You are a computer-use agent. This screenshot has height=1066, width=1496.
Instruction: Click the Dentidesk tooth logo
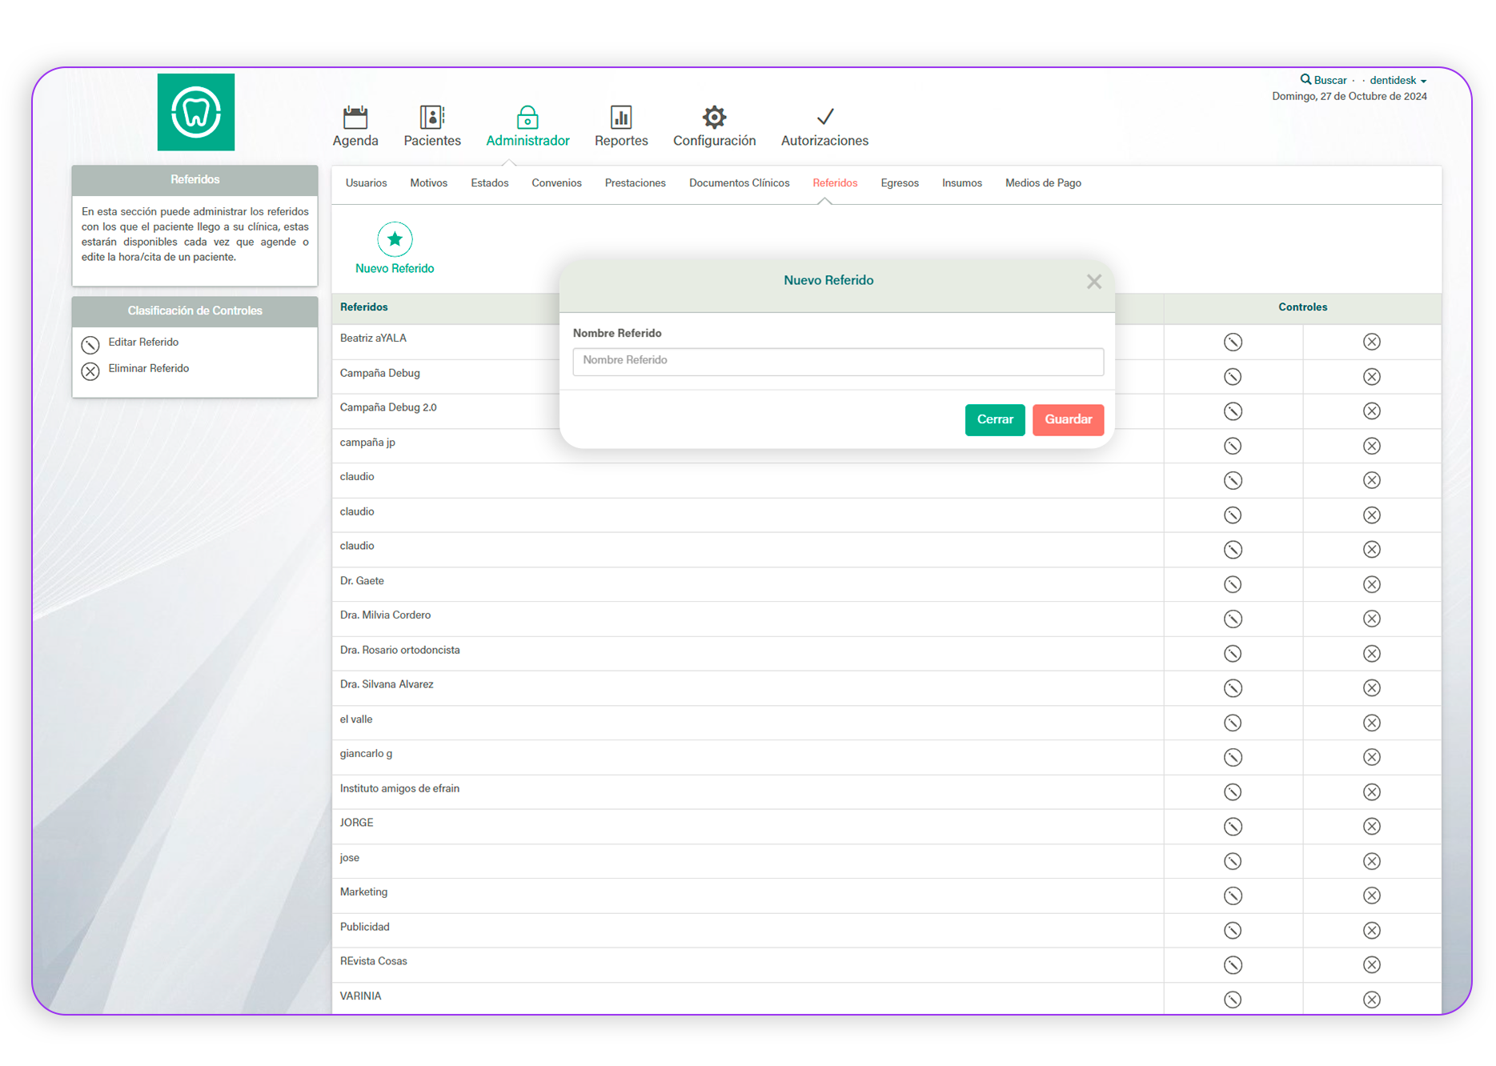click(196, 112)
